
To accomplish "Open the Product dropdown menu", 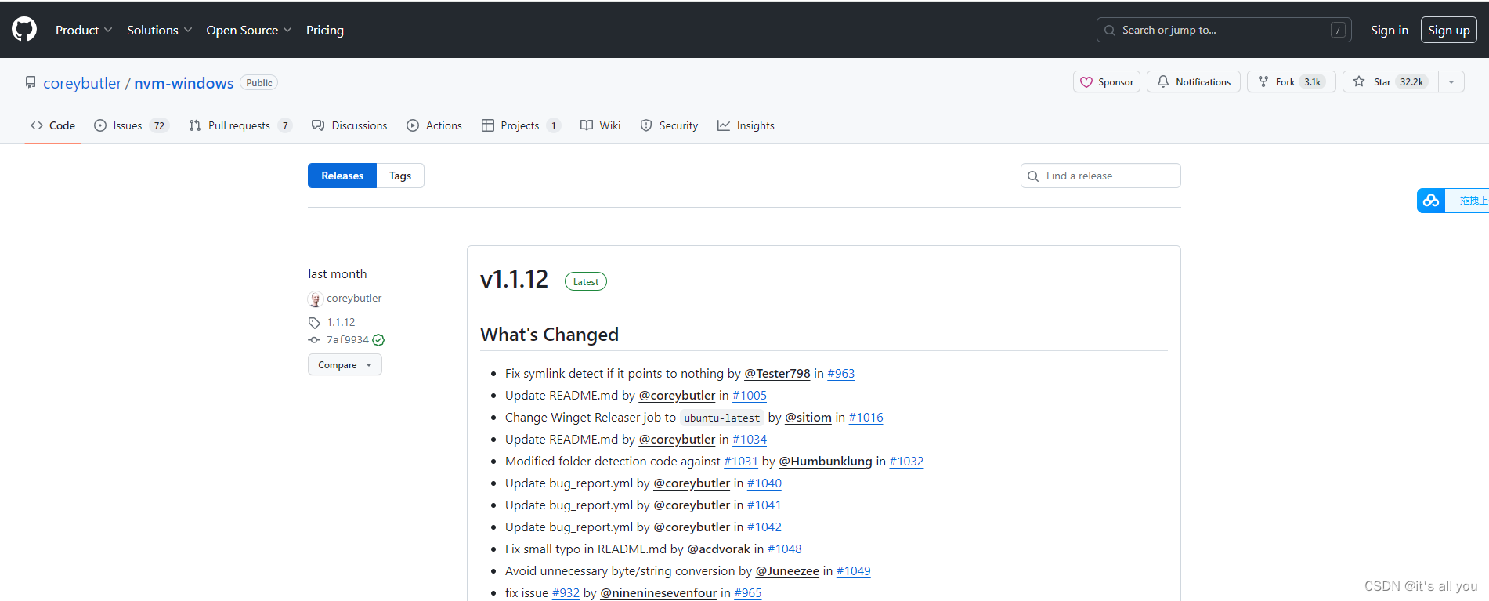I will pos(84,30).
